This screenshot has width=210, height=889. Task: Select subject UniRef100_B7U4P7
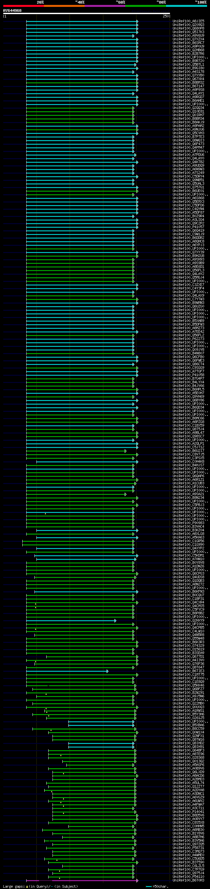[x=188, y=379]
